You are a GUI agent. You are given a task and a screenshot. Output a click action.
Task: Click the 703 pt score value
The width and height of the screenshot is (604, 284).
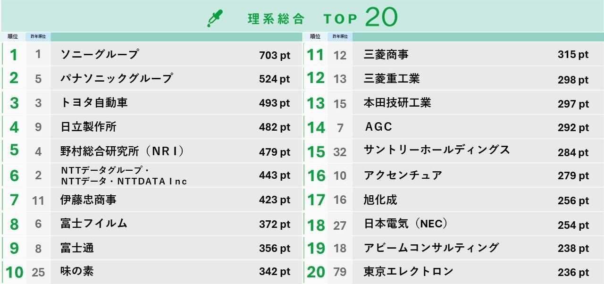(275, 55)
